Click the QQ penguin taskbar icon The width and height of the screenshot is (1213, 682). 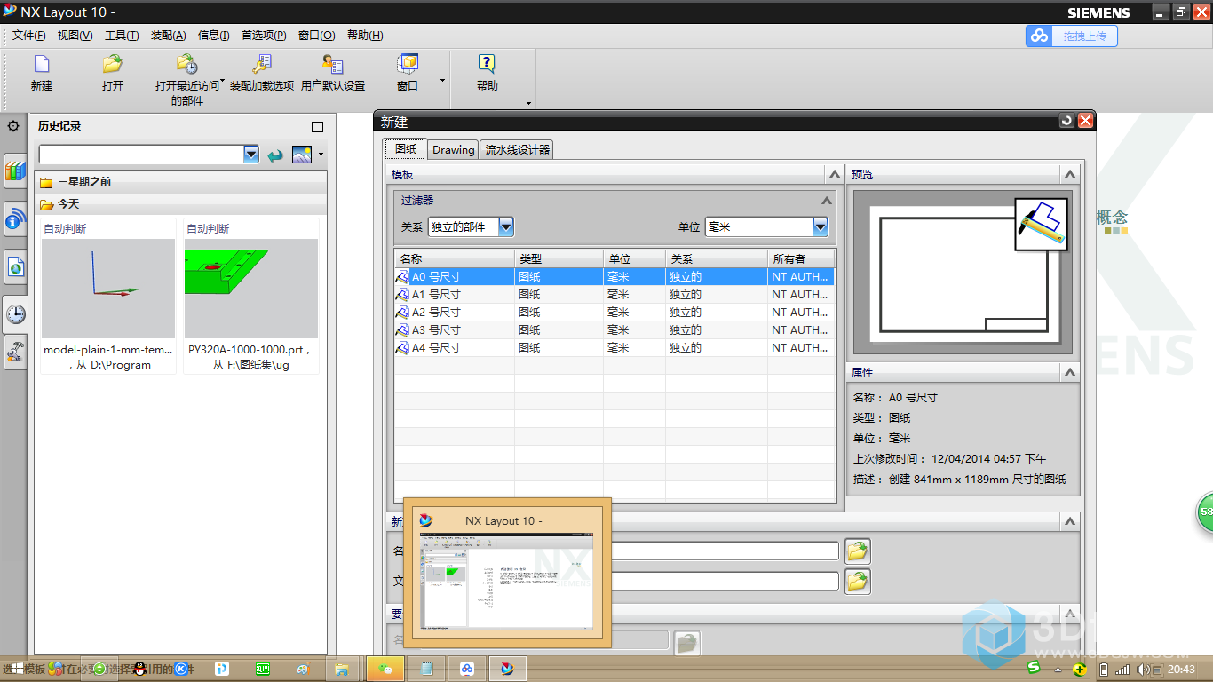point(139,669)
